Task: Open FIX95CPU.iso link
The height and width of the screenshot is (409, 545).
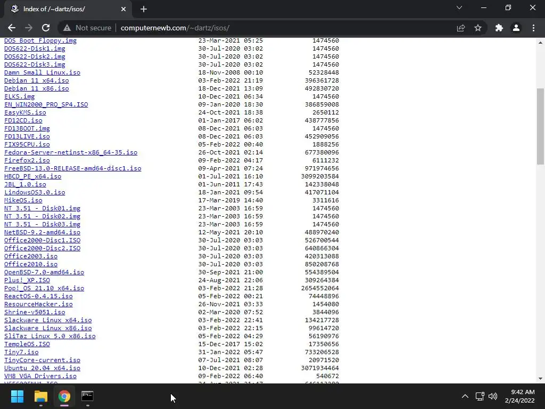Action: tap(27, 145)
